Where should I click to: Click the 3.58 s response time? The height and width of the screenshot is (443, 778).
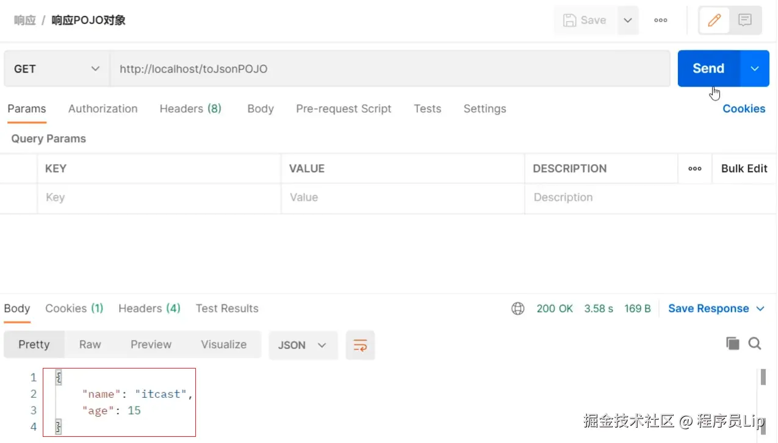(x=599, y=309)
